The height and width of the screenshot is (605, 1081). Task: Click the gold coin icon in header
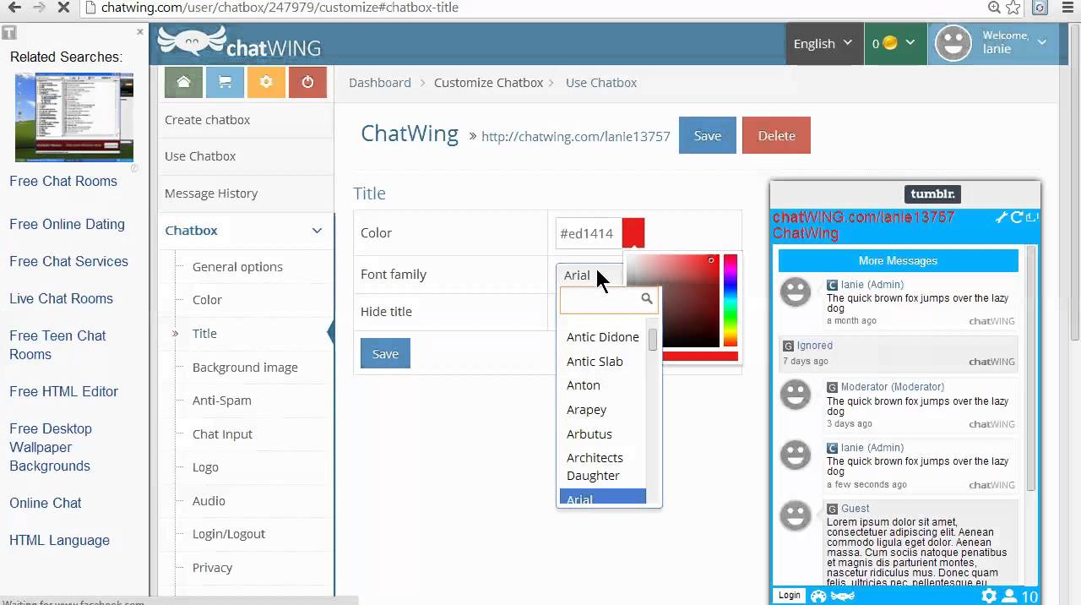tap(889, 42)
